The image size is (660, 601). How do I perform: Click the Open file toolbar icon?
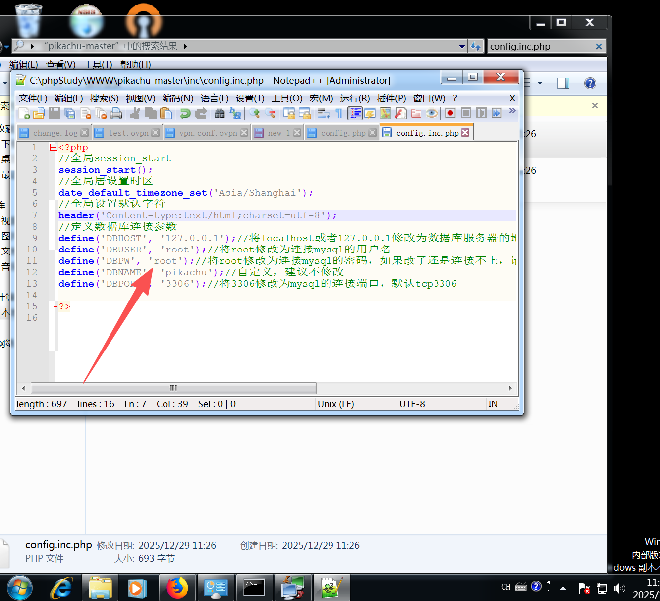pyautogui.click(x=39, y=113)
